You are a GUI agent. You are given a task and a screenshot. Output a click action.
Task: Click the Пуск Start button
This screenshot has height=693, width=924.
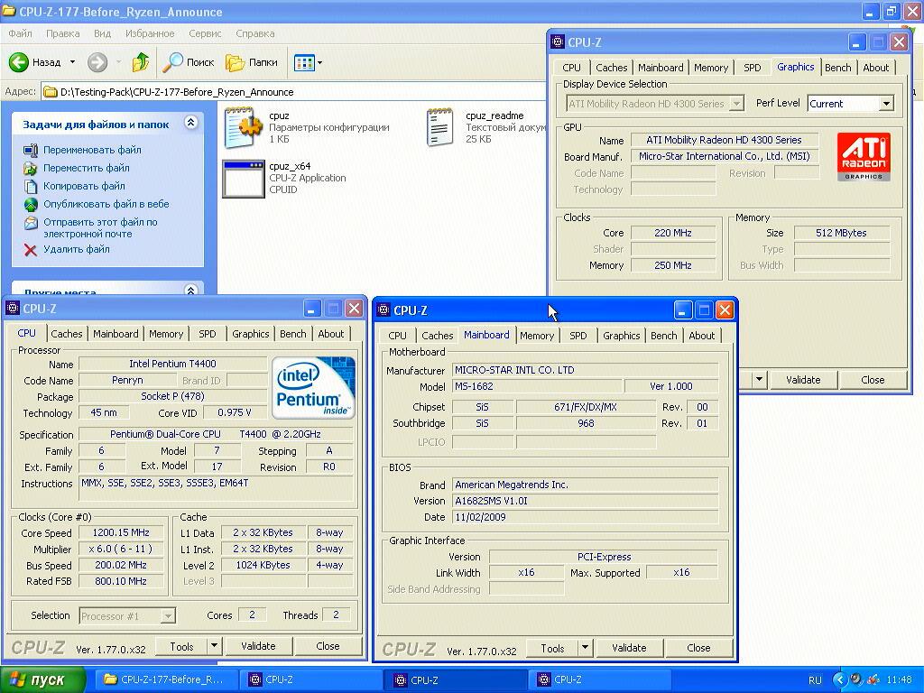pyautogui.click(x=42, y=679)
